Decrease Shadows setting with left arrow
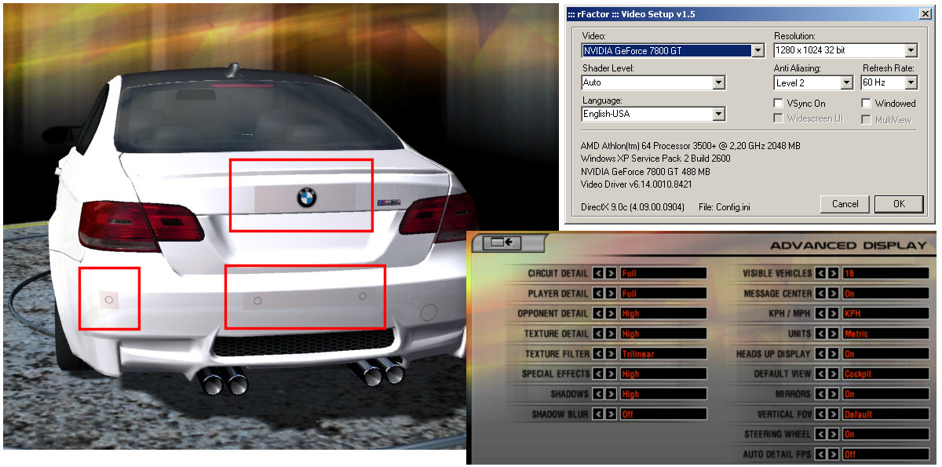Image resolution: width=942 pixels, height=467 pixels. [598, 394]
